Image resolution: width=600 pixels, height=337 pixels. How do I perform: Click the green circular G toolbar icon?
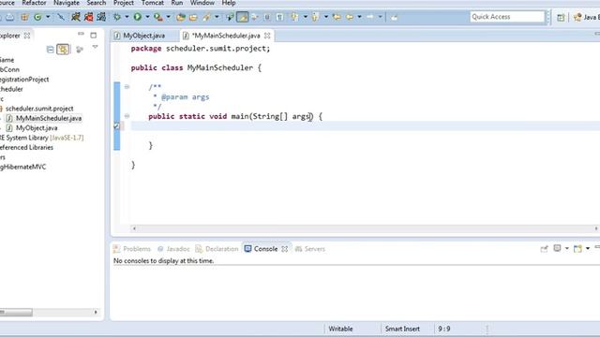[37, 17]
